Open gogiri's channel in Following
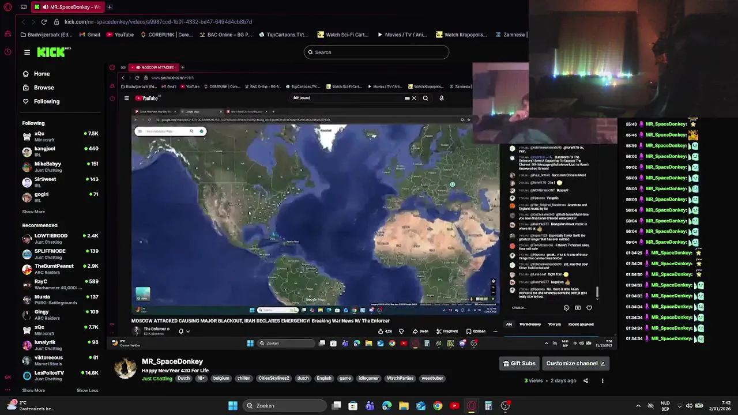Image resolution: width=738 pixels, height=415 pixels. pos(60,197)
